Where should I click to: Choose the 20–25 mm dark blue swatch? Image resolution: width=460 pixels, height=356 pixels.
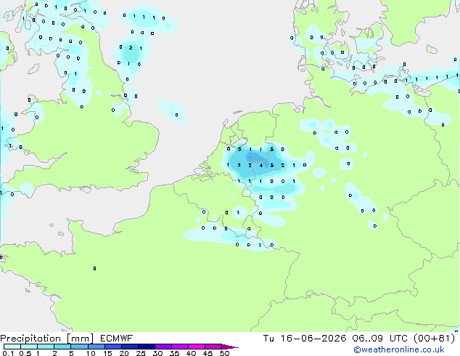(x=130, y=347)
